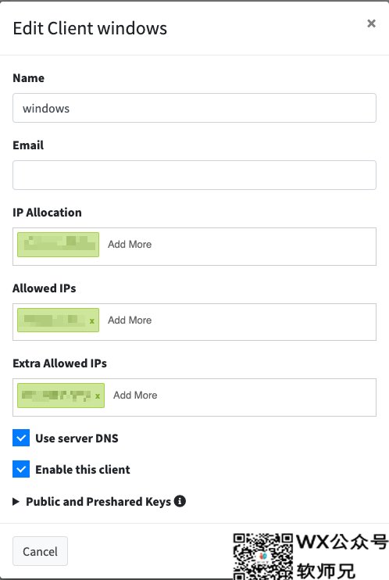Screen dimensions: 389x580
Task: Cancel editing the client
Action: 40,551
